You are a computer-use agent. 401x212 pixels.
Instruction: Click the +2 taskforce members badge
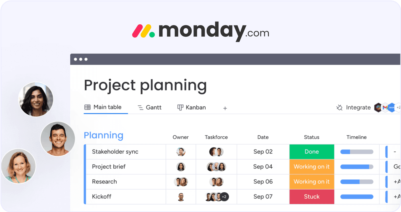click(224, 197)
